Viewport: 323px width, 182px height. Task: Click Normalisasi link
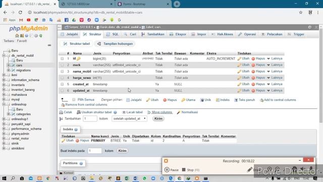(187, 112)
